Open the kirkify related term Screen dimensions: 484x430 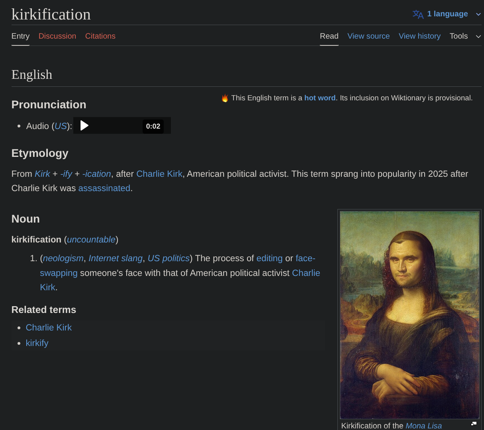click(x=37, y=343)
